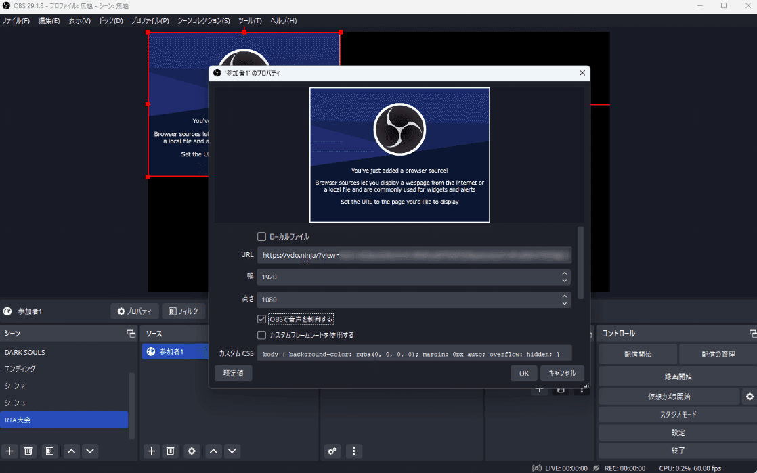Reset properties with 既定値 button
757x473 pixels.
coord(233,373)
